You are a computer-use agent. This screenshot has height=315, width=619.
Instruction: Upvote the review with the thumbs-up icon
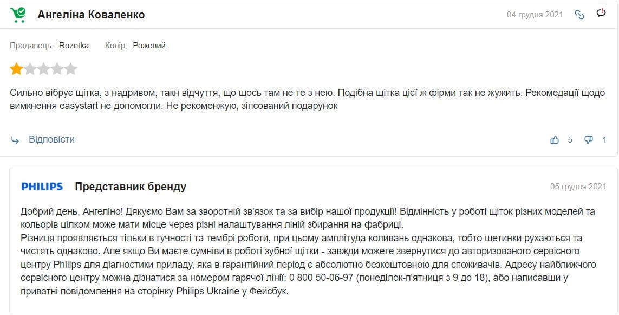click(554, 139)
